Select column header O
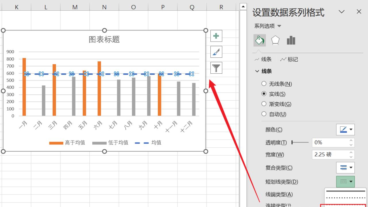Screen dimensions: 368x207 (133, 7)
